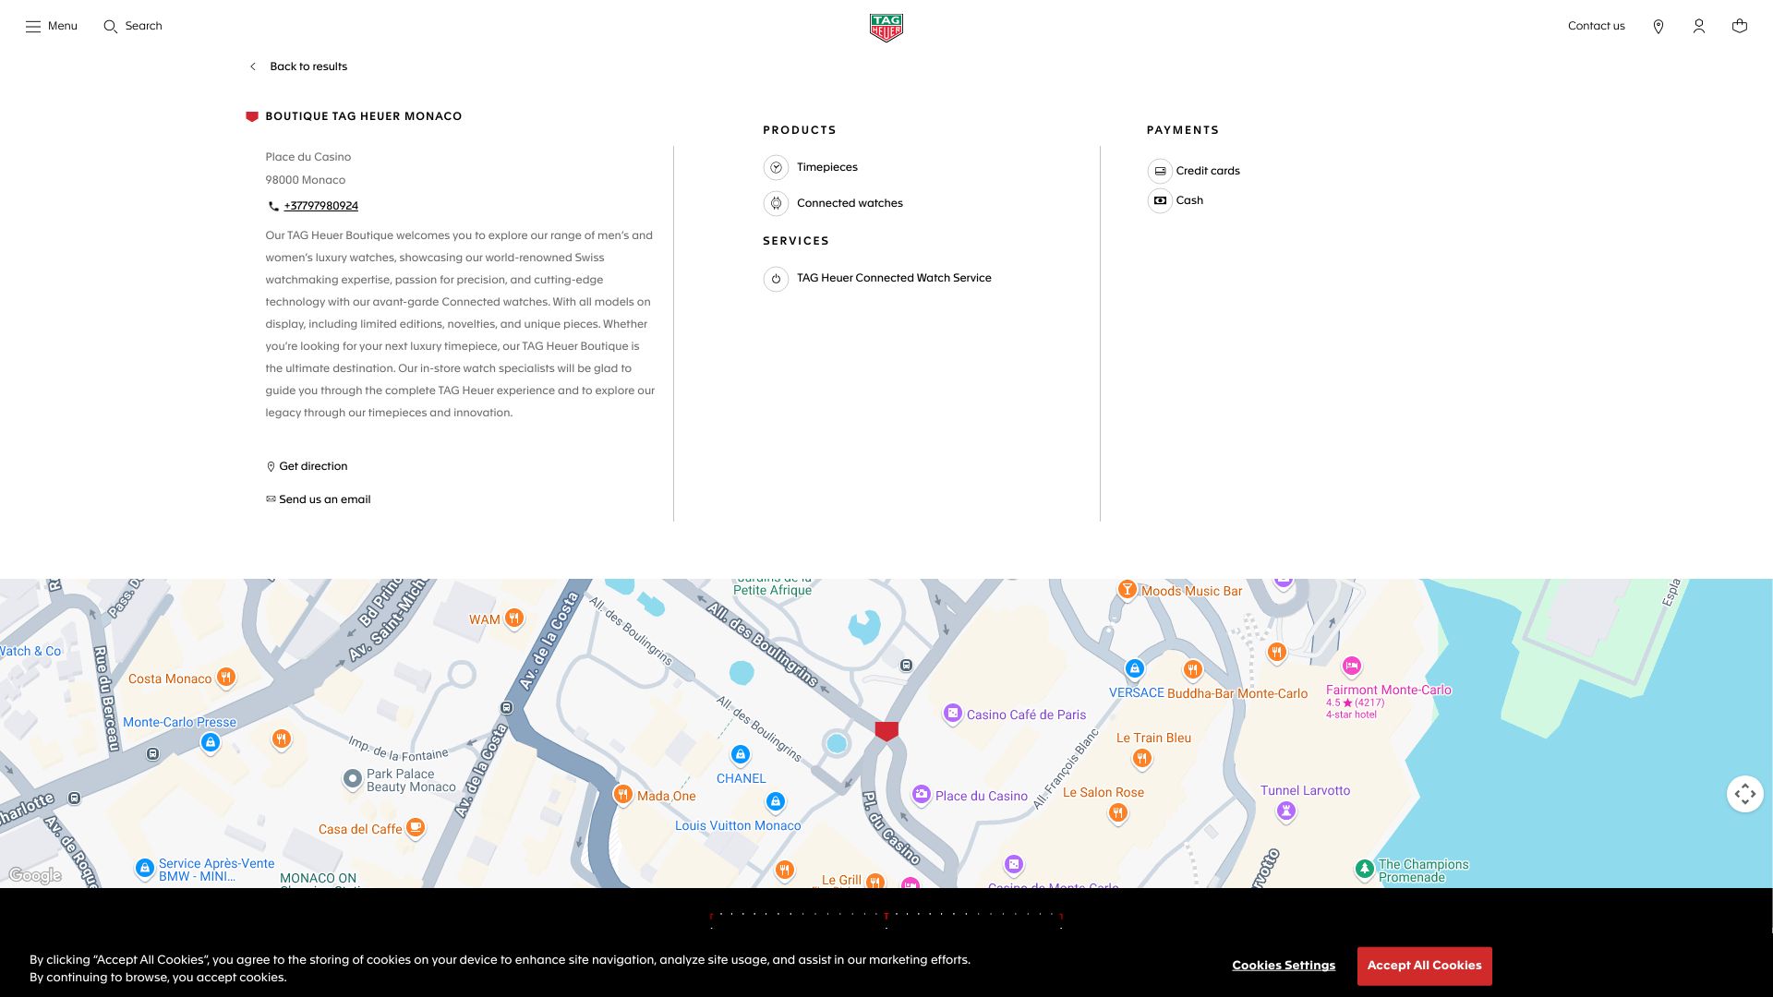Open the Contact us link
The image size is (1773, 997).
point(1596,26)
